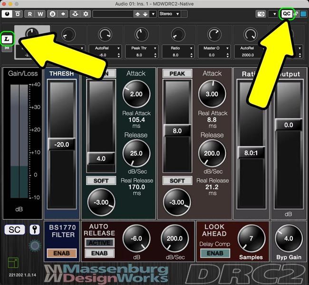Click the A/B compare 'a' icon
The image size is (309, 285).
pyautogui.click(x=52, y=14)
